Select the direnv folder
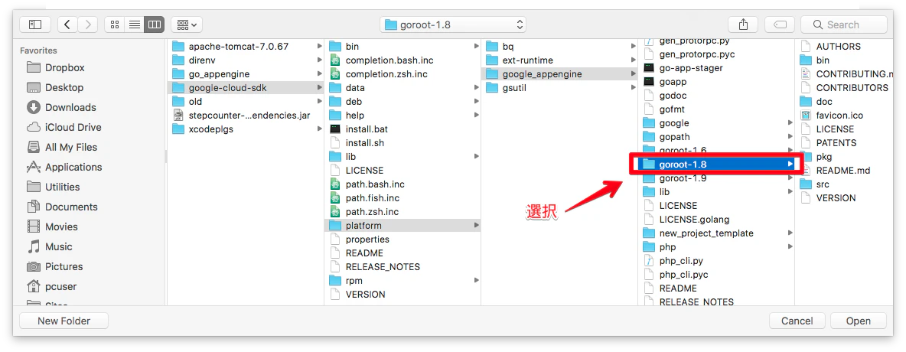Screen dimensions: 906x352 pos(246,60)
